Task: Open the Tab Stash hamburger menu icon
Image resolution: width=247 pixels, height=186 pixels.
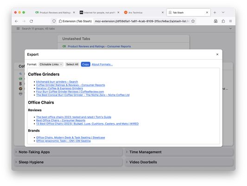Action: [18, 29]
